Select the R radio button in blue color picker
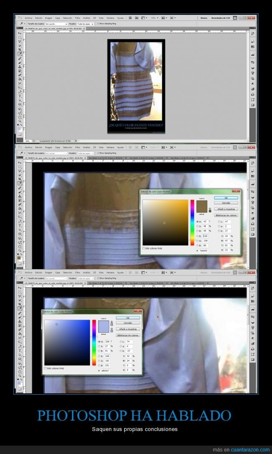 tap(99, 356)
